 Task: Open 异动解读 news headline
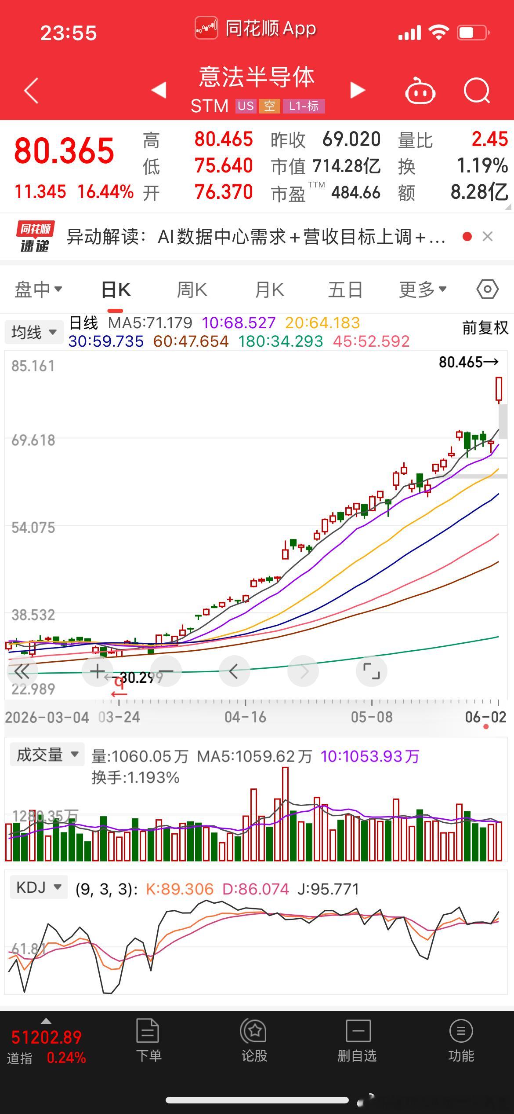pyautogui.click(x=256, y=237)
